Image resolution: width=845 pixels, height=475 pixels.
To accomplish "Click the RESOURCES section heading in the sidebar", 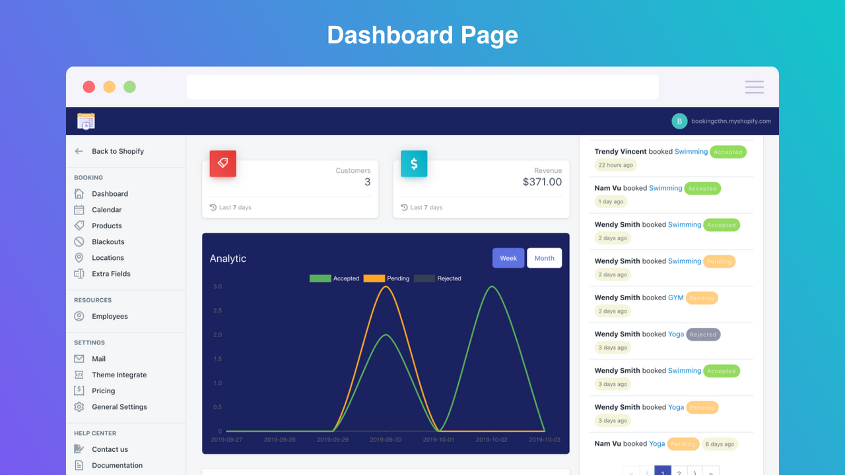I will pos(93,300).
